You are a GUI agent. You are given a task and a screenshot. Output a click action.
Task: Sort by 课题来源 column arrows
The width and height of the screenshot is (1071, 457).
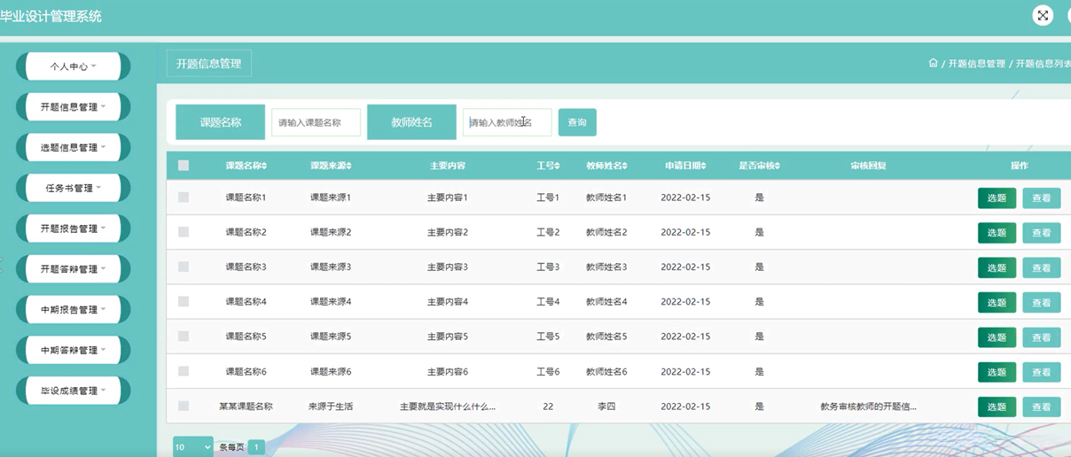coord(349,166)
